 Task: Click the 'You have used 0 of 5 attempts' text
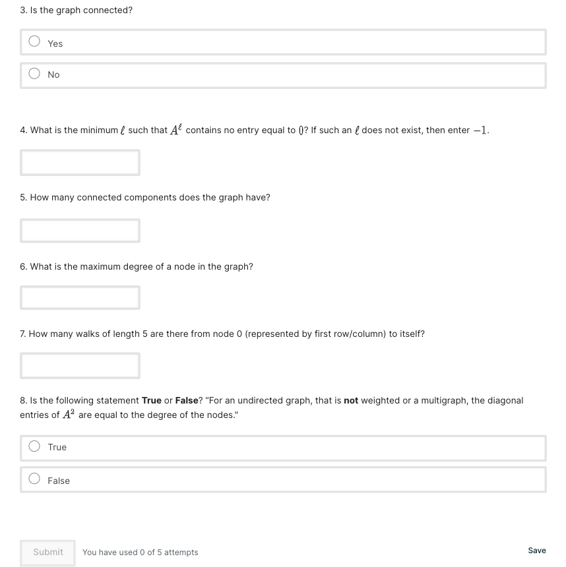(140, 552)
